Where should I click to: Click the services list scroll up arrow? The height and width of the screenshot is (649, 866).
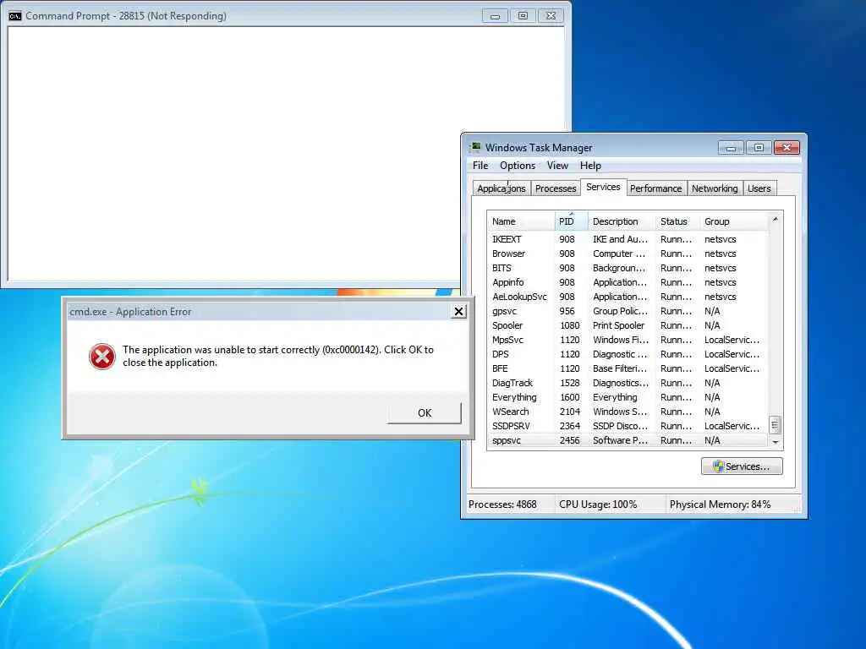(x=775, y=220)
